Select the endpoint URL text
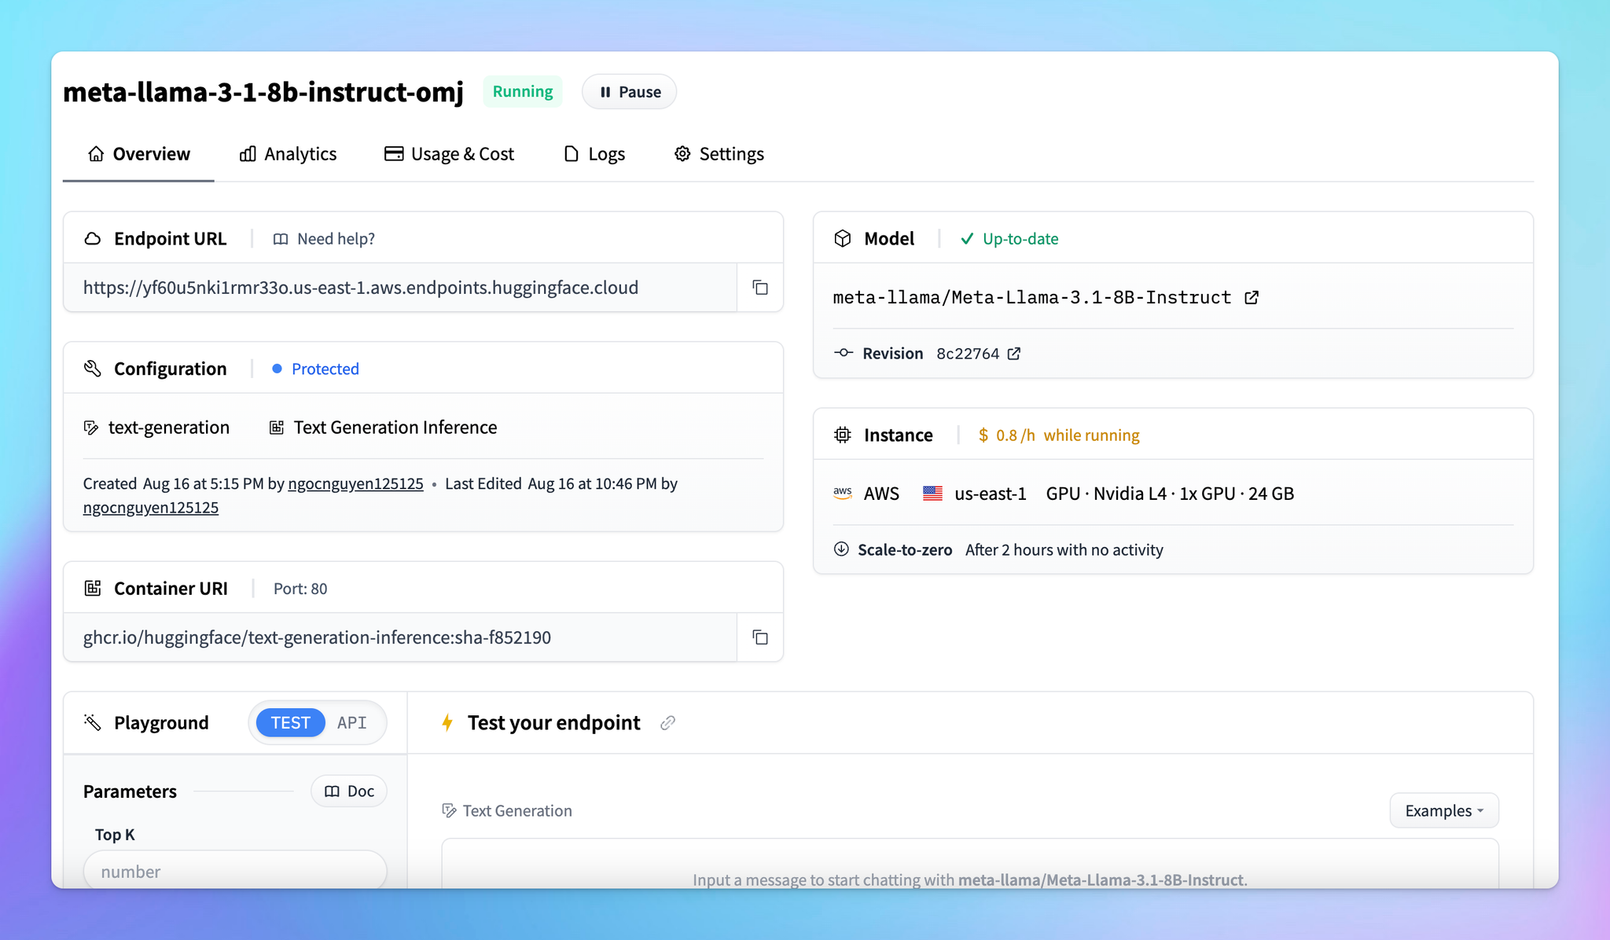1610x940 pixels. click(x=361, y=288)
